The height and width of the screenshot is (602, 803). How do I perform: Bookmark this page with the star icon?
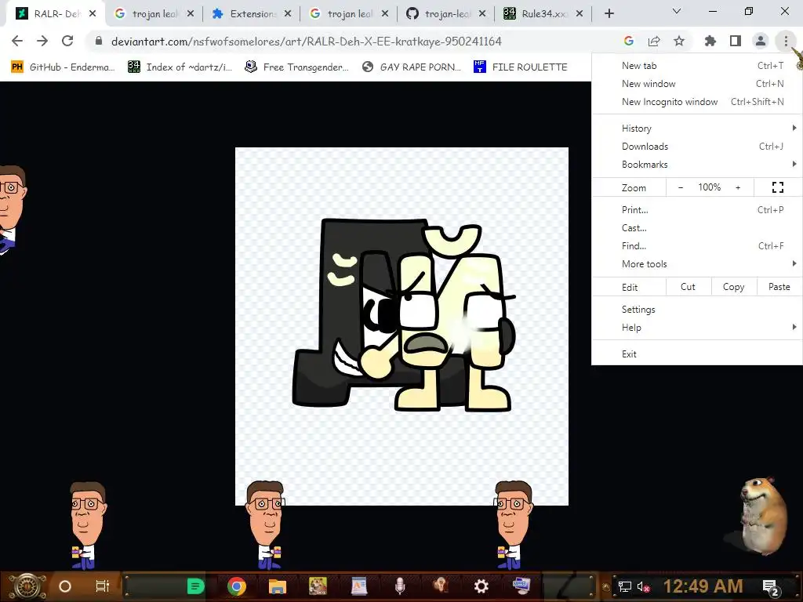[679, 41]
